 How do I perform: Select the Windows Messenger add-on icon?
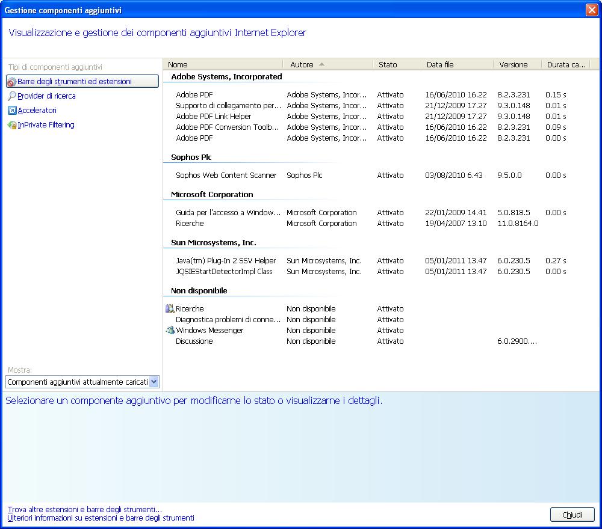[169, 330]
